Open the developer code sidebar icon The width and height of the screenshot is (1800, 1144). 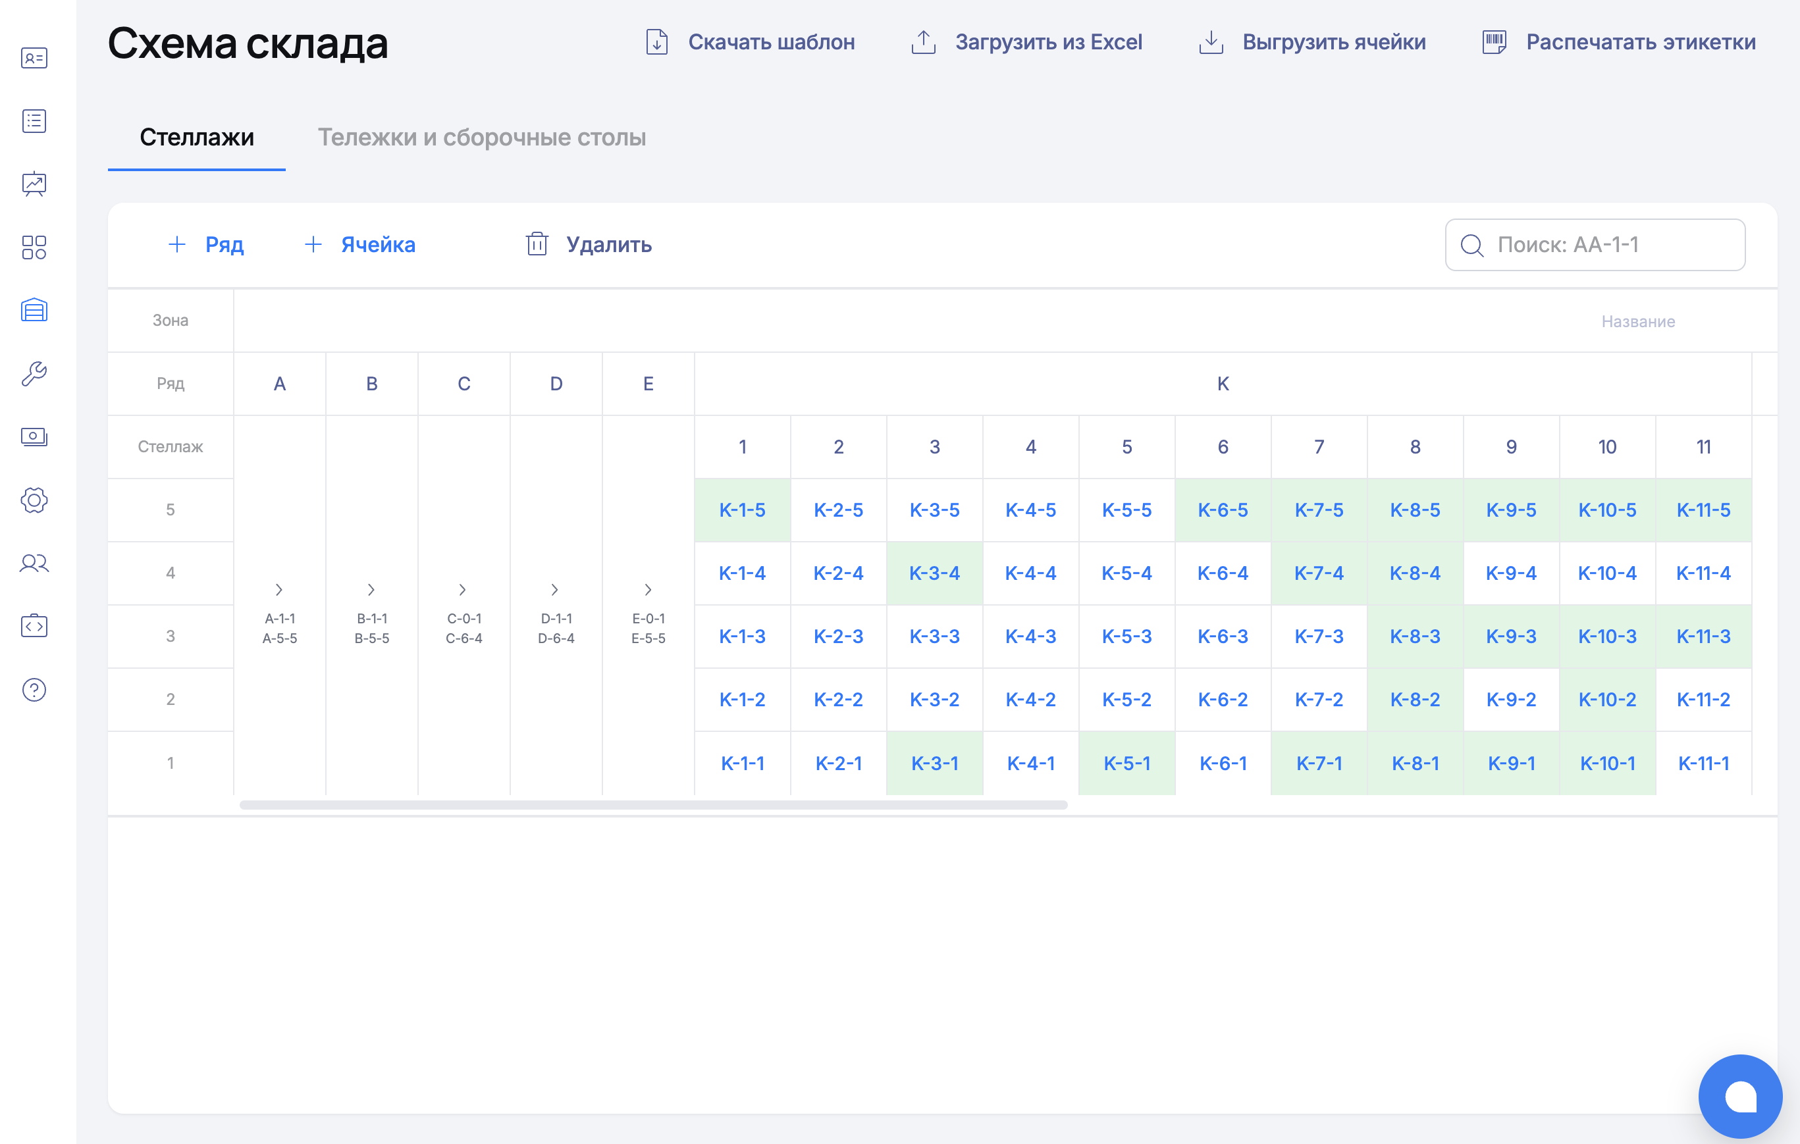click(x=34, y=626)
